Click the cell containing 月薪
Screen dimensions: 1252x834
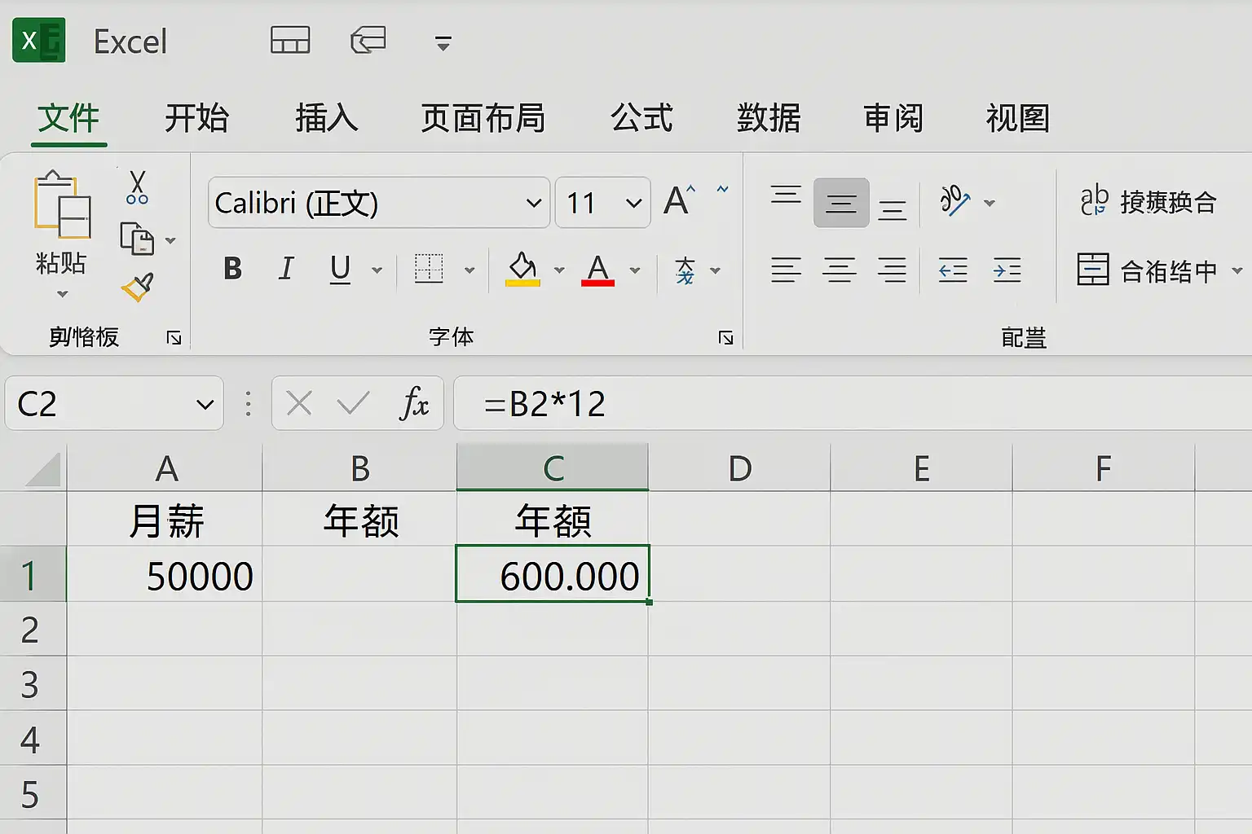pos(165,520)
